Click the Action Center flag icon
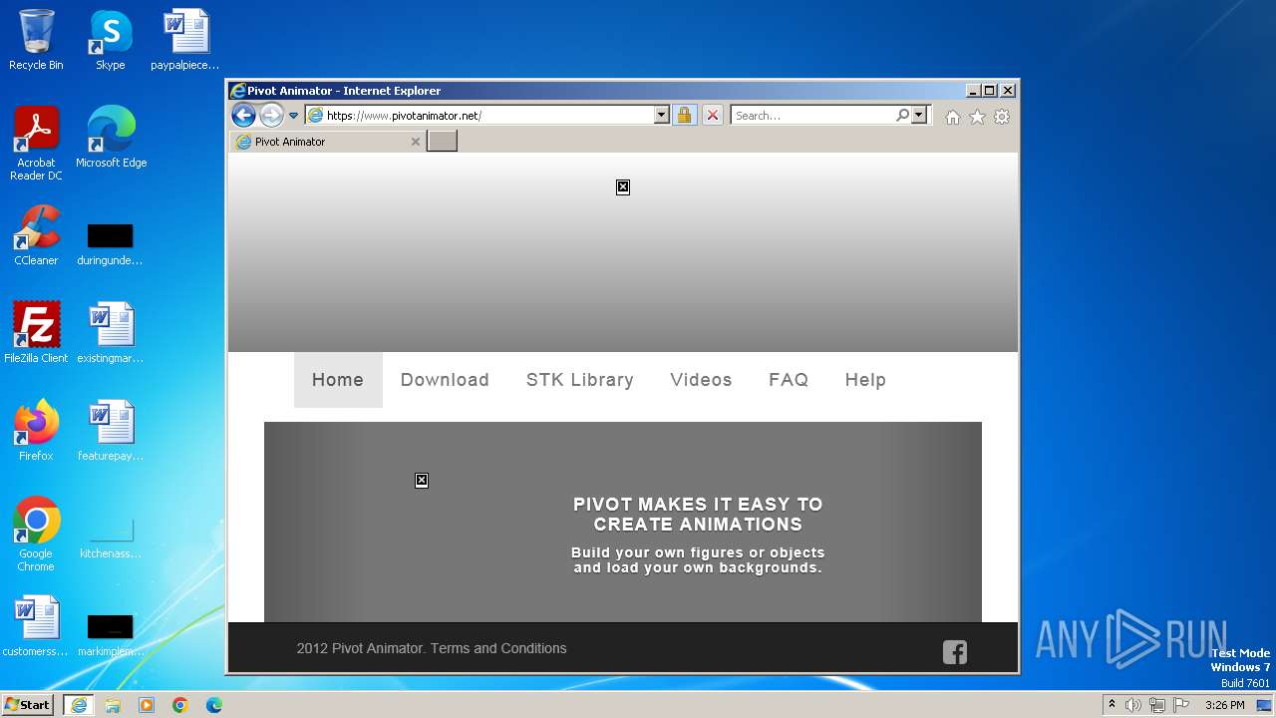The width and height of the screenshot is (1276, 718). click(x=1181, y=705)
